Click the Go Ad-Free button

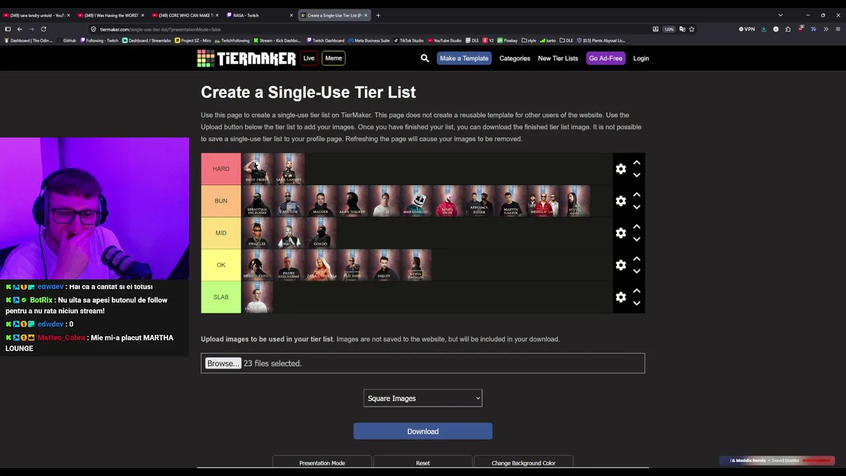605,58
